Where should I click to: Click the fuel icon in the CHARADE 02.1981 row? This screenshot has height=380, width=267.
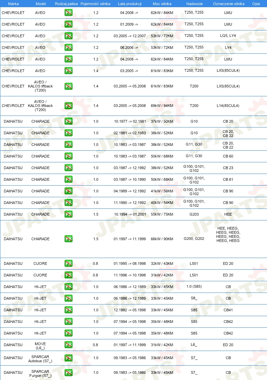tap(69, 133)
